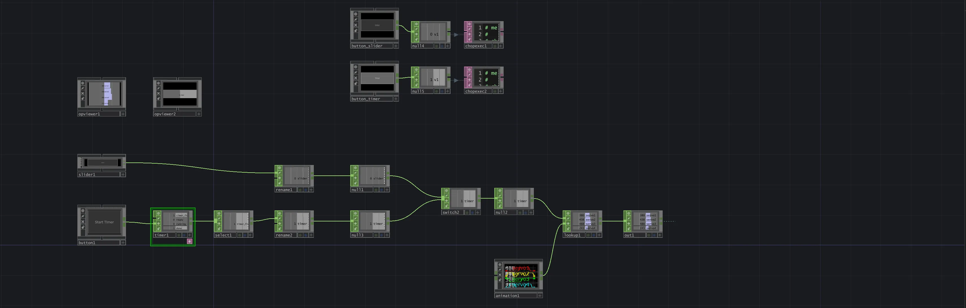
Task: Click the Slider button inside button_slider
Action: 377,25
